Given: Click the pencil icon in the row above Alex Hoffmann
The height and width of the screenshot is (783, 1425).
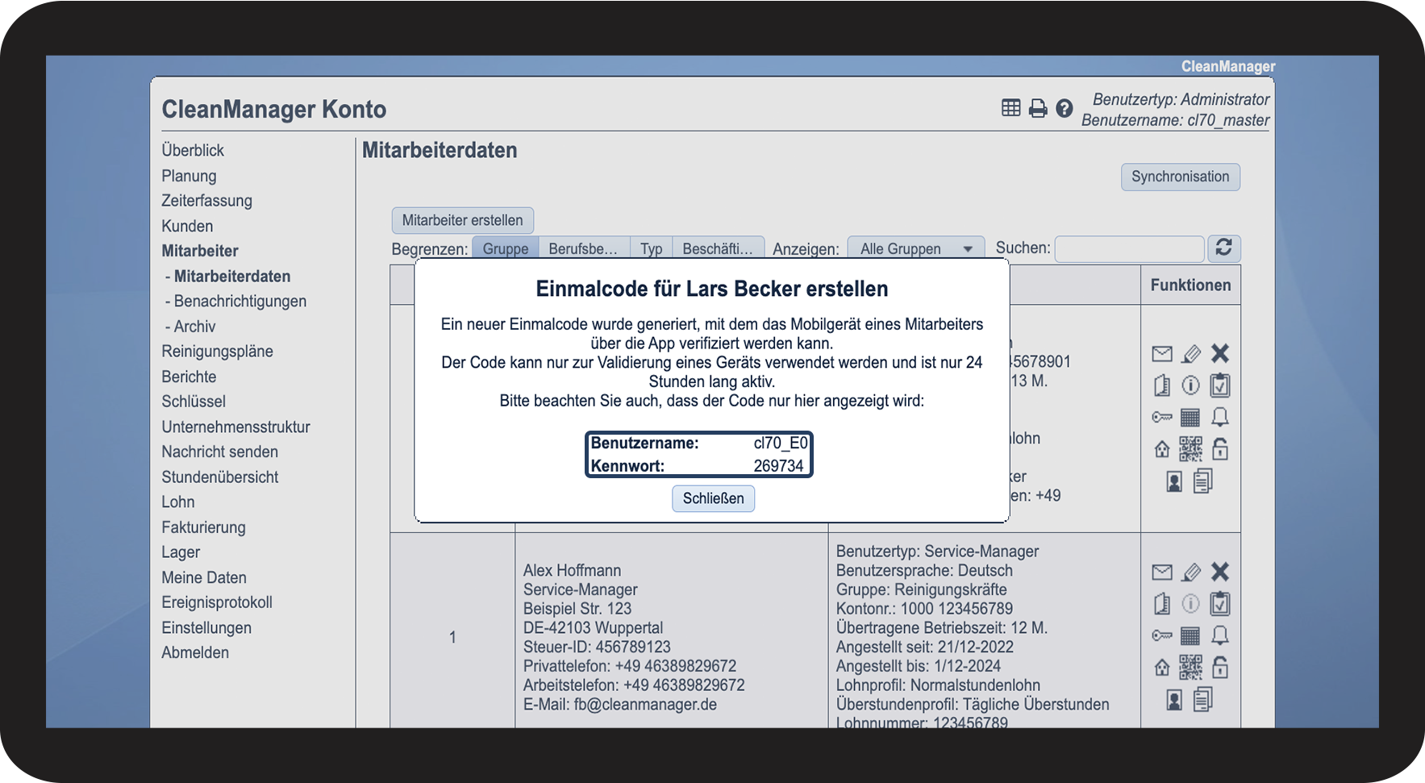Looking at the screenshot, I should (1191, 354).
